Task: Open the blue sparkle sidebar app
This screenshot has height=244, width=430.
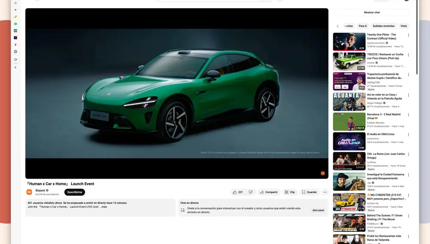Action: pyautogui.click(x=15, y=10)
